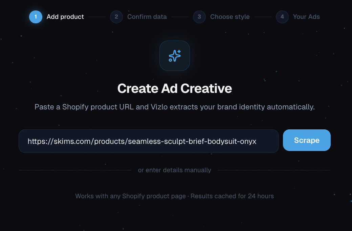Viewport: 352px width, 231px height.
Task: Select the step 2 numbered circle
Action: [116, 17]
